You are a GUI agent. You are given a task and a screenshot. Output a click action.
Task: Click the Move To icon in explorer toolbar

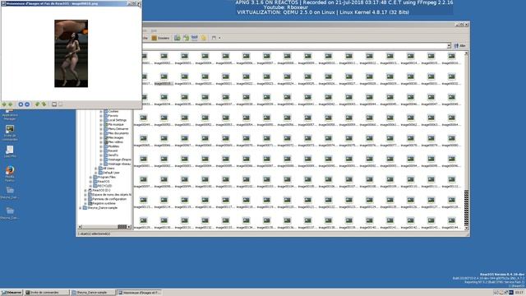pyautogui.click(x=178, y=38)
